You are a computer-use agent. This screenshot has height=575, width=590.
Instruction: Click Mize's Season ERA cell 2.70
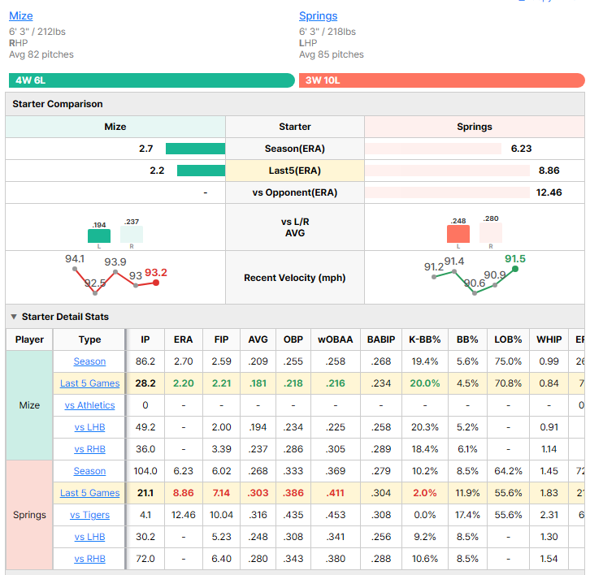183,361
